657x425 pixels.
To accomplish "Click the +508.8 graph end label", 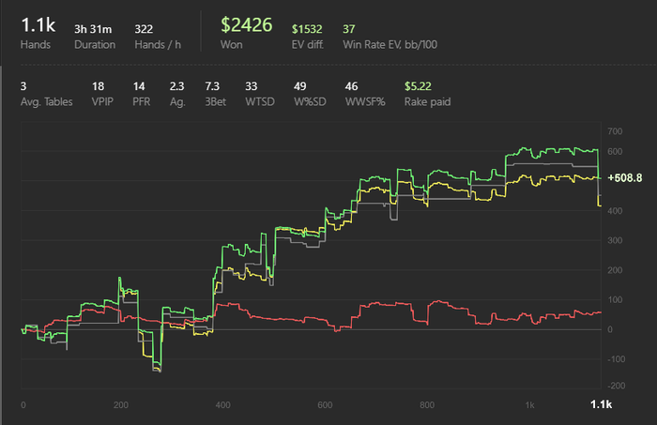I will pos(625,178).
